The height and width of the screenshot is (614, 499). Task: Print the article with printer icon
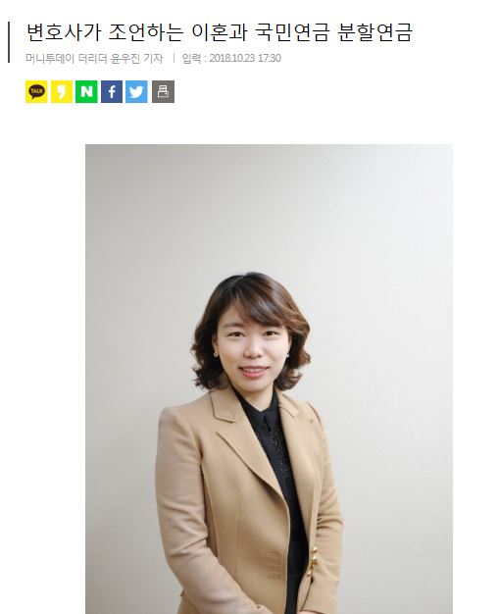(163, 91)
